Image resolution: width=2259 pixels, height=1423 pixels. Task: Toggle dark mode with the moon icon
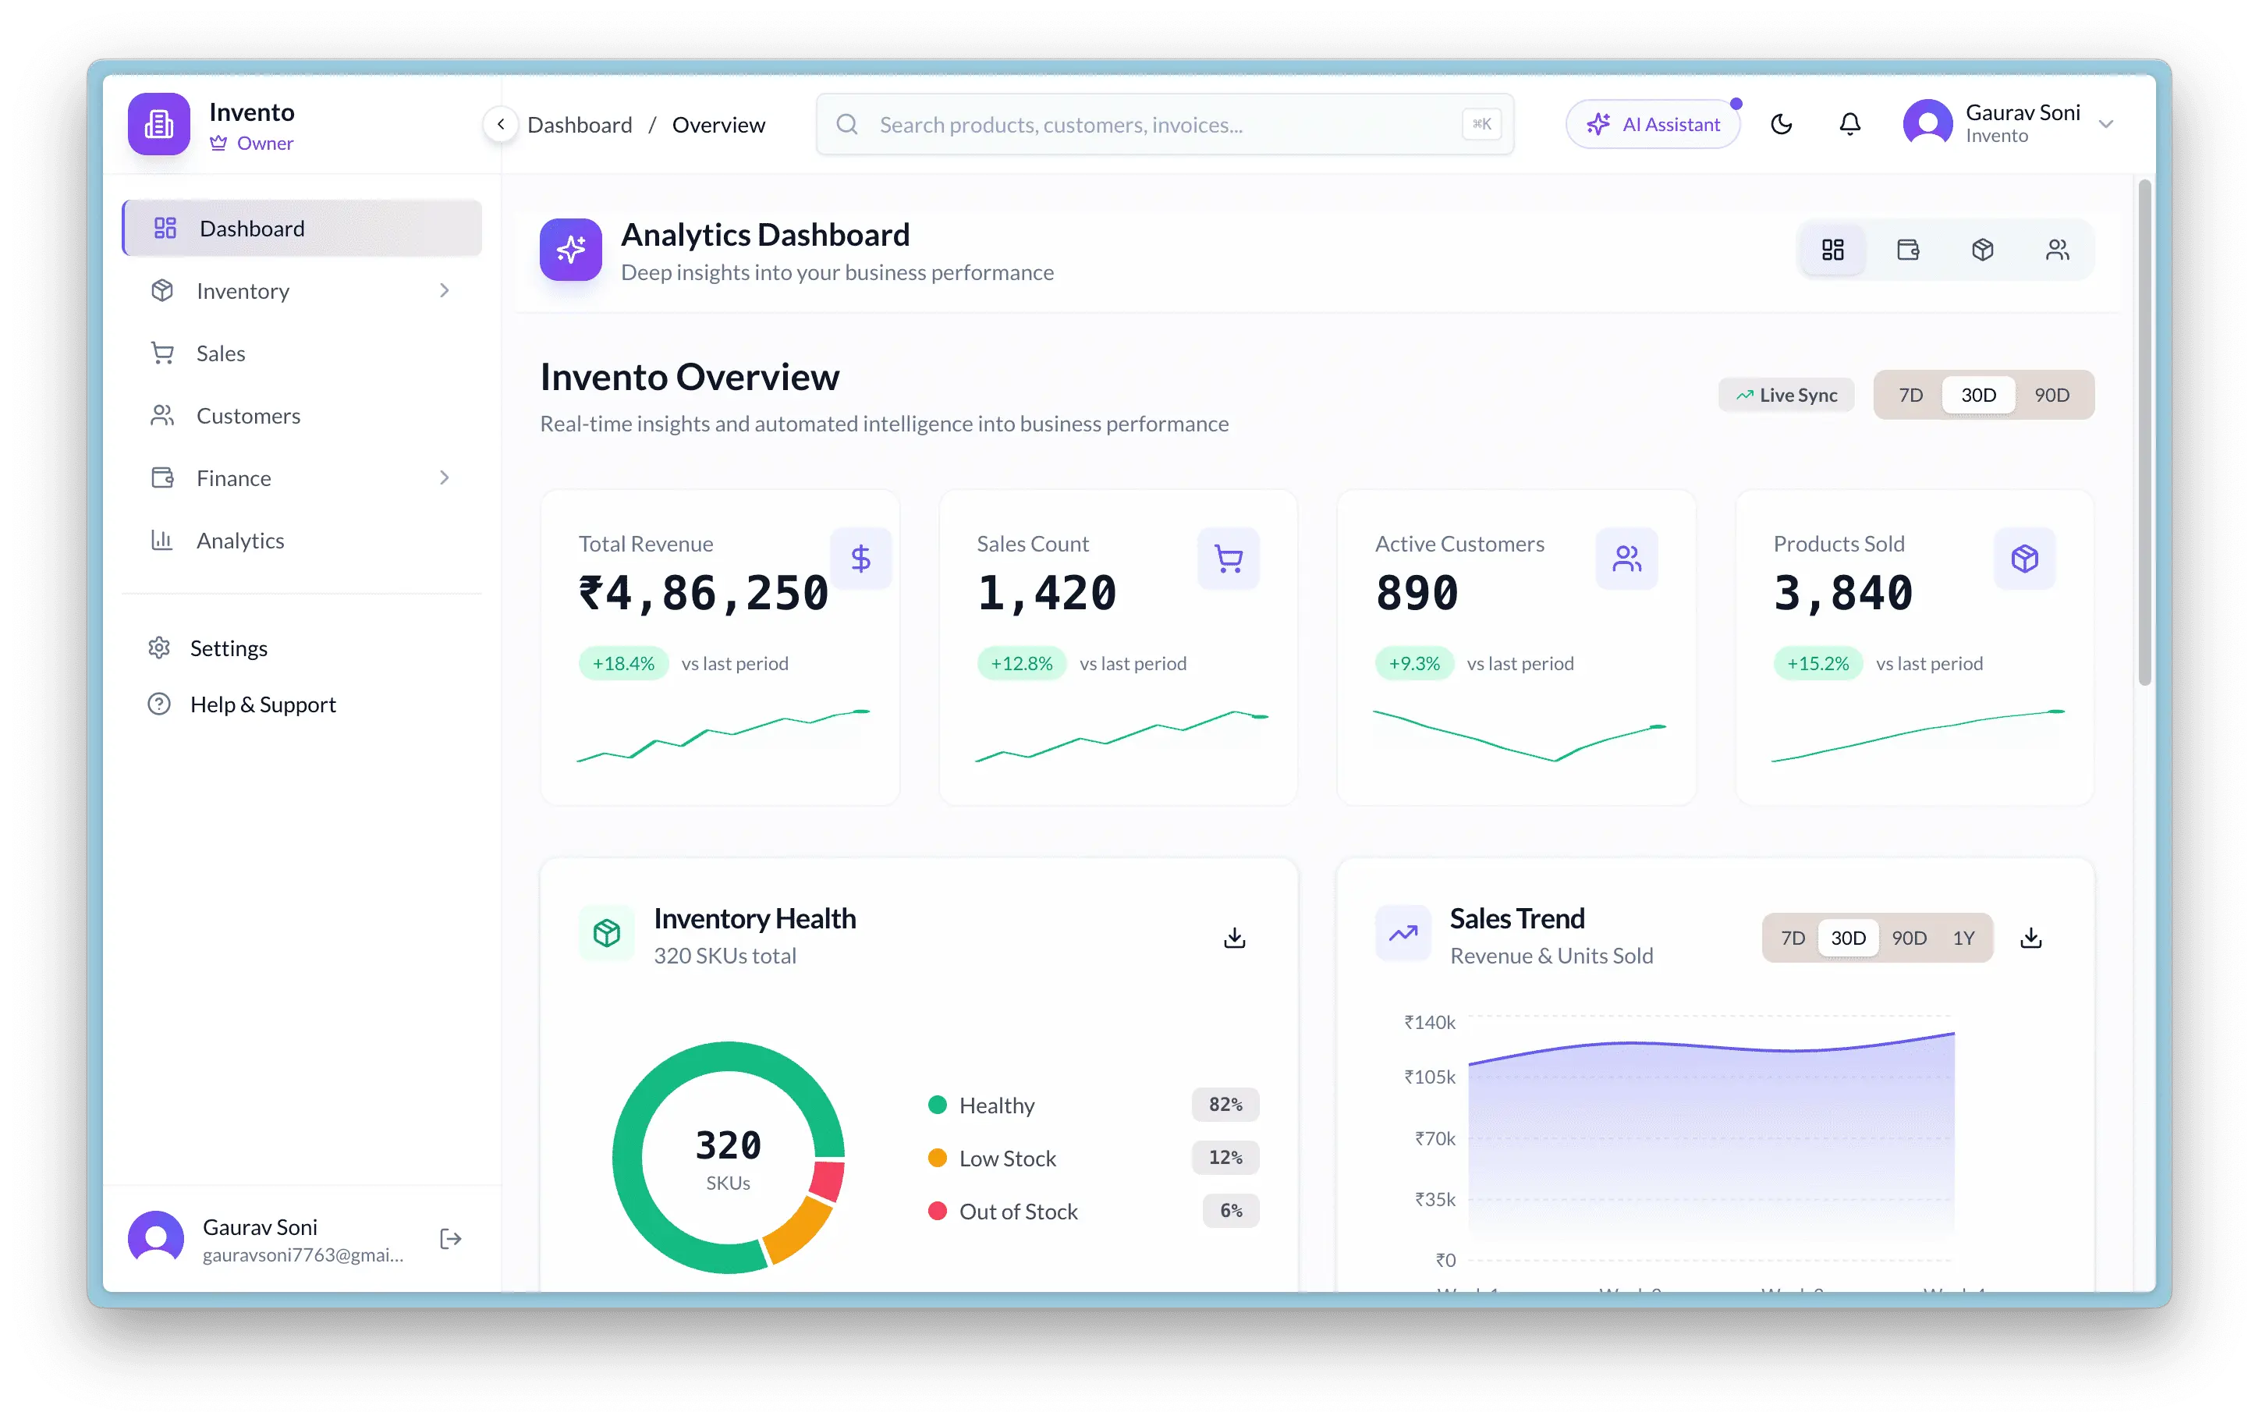[1781, 124]
